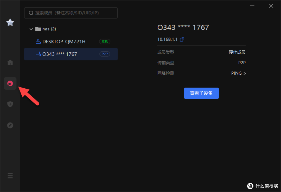Close the application window
This screenshot has width=281, height=192.
271,6
